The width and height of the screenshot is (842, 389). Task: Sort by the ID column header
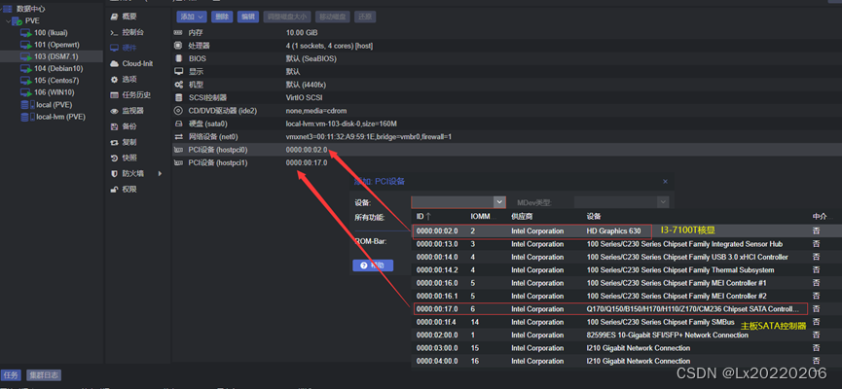coord(423,216)
